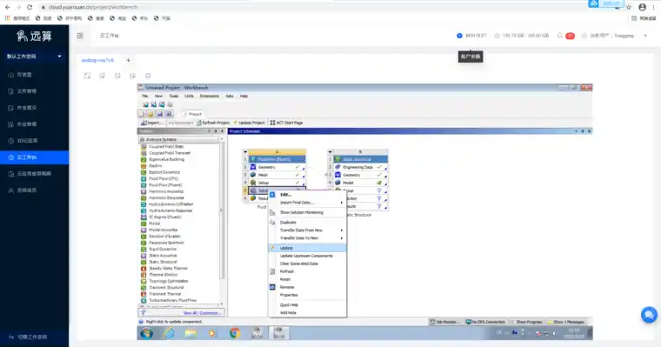Open system A header dropdown arrow
661x347 pixels.
coord(245,152)
